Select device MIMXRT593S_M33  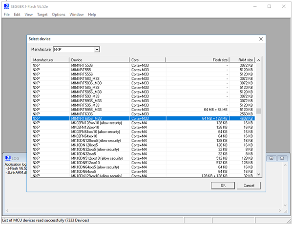[143, 101]
